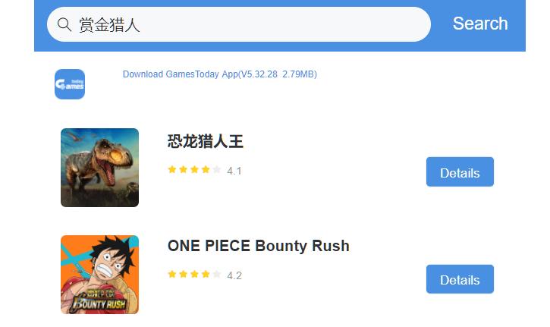Click first gold star of ONE PIECE rating

click(x=172, y=274)
